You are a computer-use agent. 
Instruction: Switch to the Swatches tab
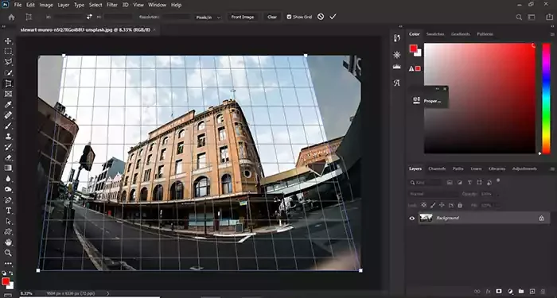[435, 34]
